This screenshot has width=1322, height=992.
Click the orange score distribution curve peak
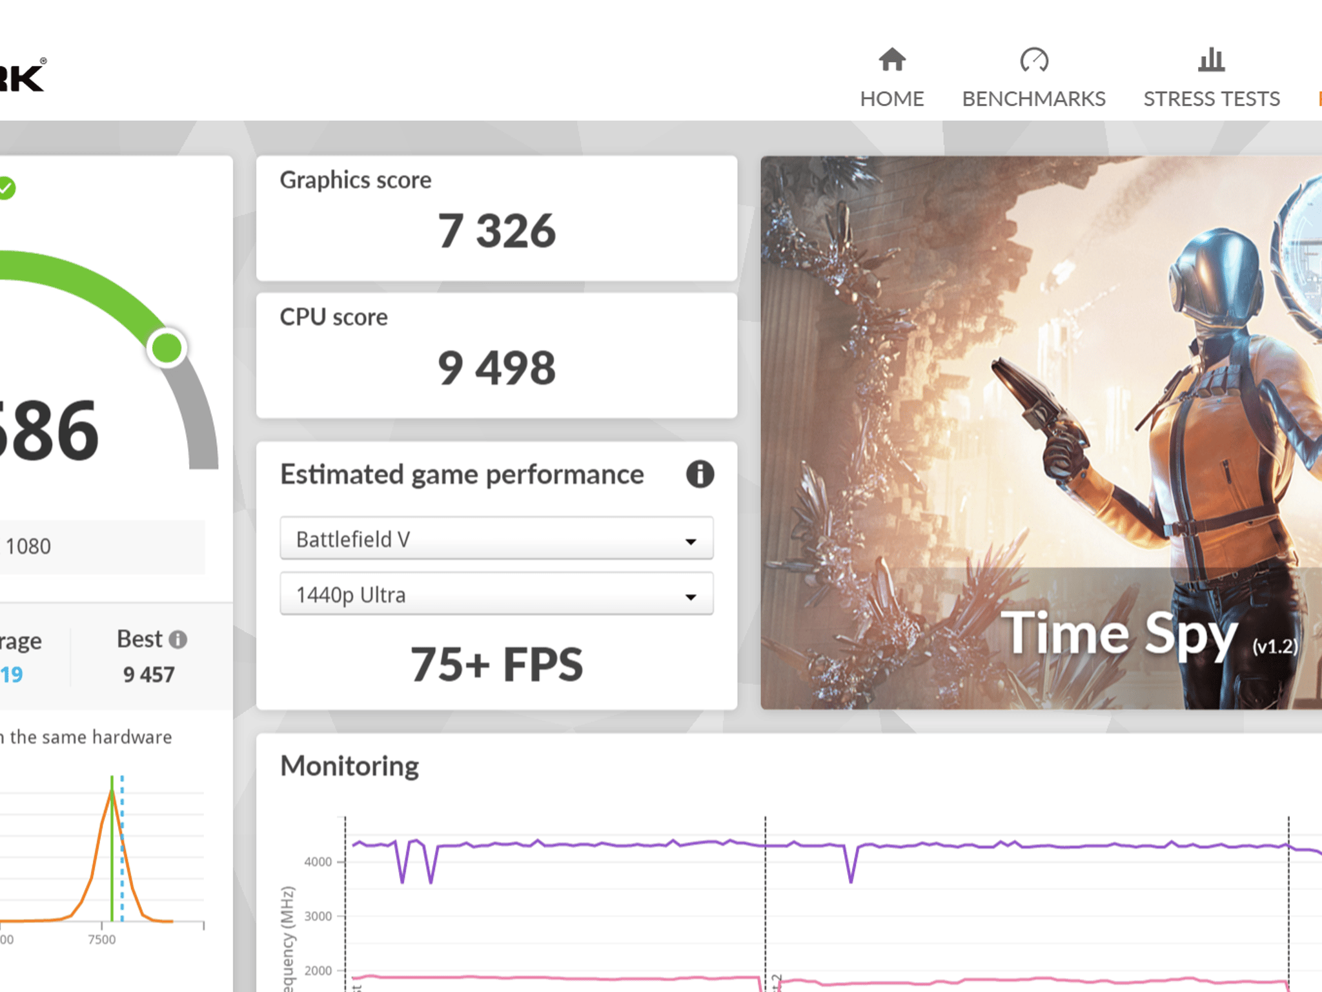112,792
